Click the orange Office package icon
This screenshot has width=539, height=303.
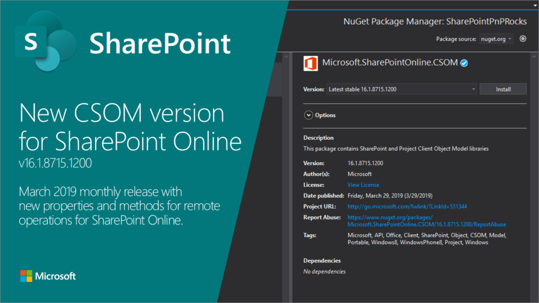(311, 64)
